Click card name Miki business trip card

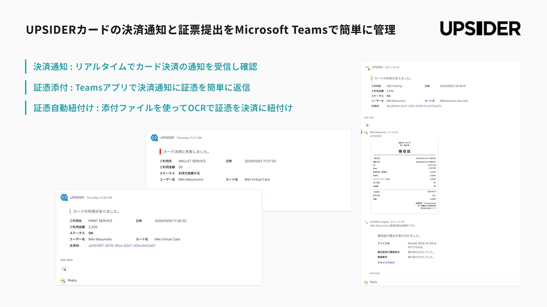pyautogui.click(x=454, y=101)
